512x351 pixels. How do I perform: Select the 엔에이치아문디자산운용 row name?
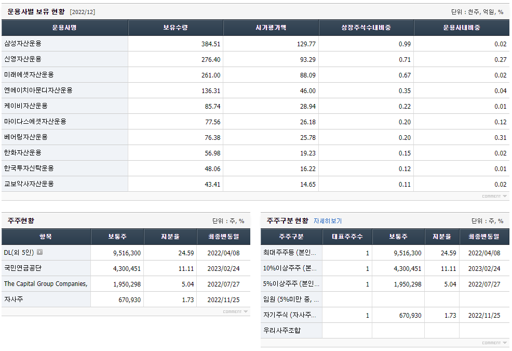38,90
